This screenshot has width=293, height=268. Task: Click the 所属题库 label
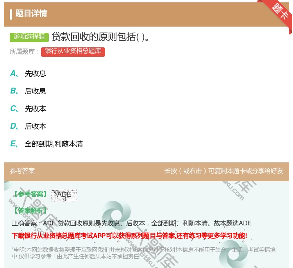24,52
